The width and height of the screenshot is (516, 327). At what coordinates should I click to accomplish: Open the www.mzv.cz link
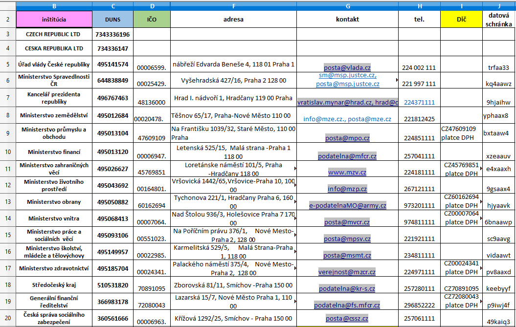click(347, 173)
